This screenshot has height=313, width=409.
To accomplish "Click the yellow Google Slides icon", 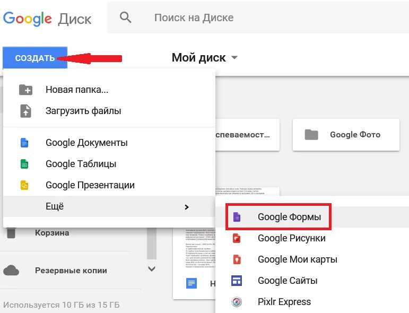I will click(24, 185).
